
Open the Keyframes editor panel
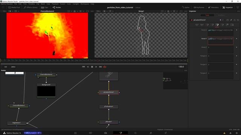[199, 7]
